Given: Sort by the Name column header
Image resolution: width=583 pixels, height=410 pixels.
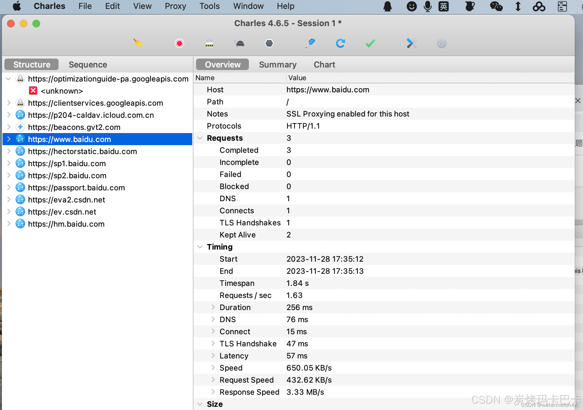Looking at the screenshot, I should pyautogui.click(x=240, y=78).
